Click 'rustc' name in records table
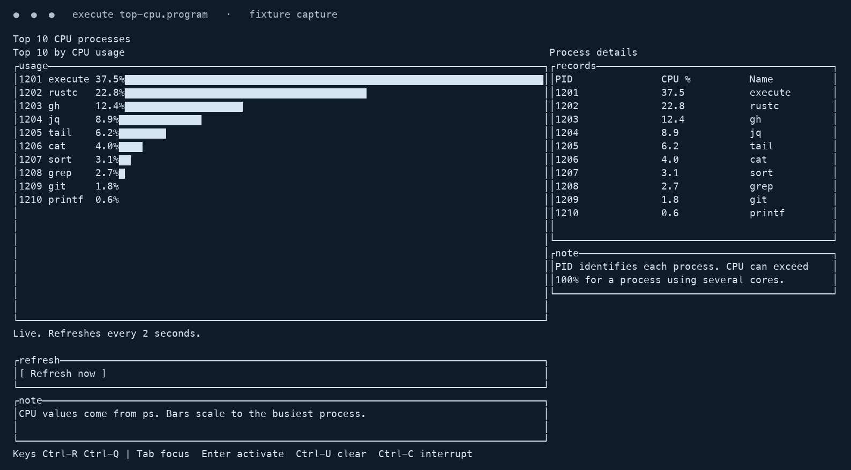Viewport: 851px width, 470px height. (x=764, y=106)
